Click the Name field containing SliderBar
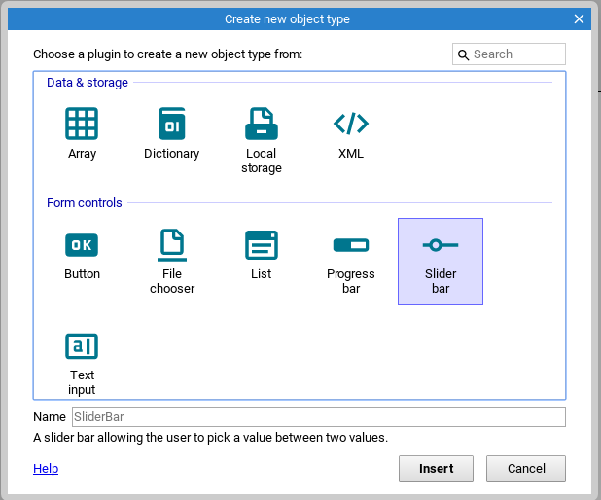 319,416
